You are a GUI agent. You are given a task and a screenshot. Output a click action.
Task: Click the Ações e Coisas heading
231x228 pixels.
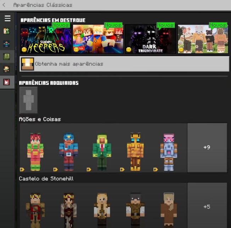point(40,119)
